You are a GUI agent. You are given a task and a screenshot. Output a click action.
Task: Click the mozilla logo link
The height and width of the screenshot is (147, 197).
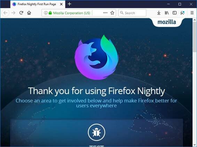coord(167,22)
